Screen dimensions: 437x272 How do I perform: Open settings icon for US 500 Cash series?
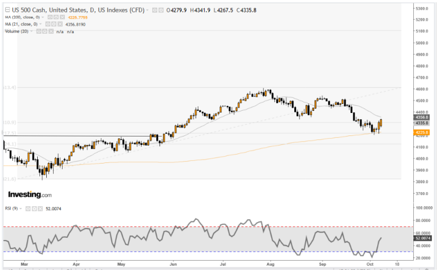(162, 10)
